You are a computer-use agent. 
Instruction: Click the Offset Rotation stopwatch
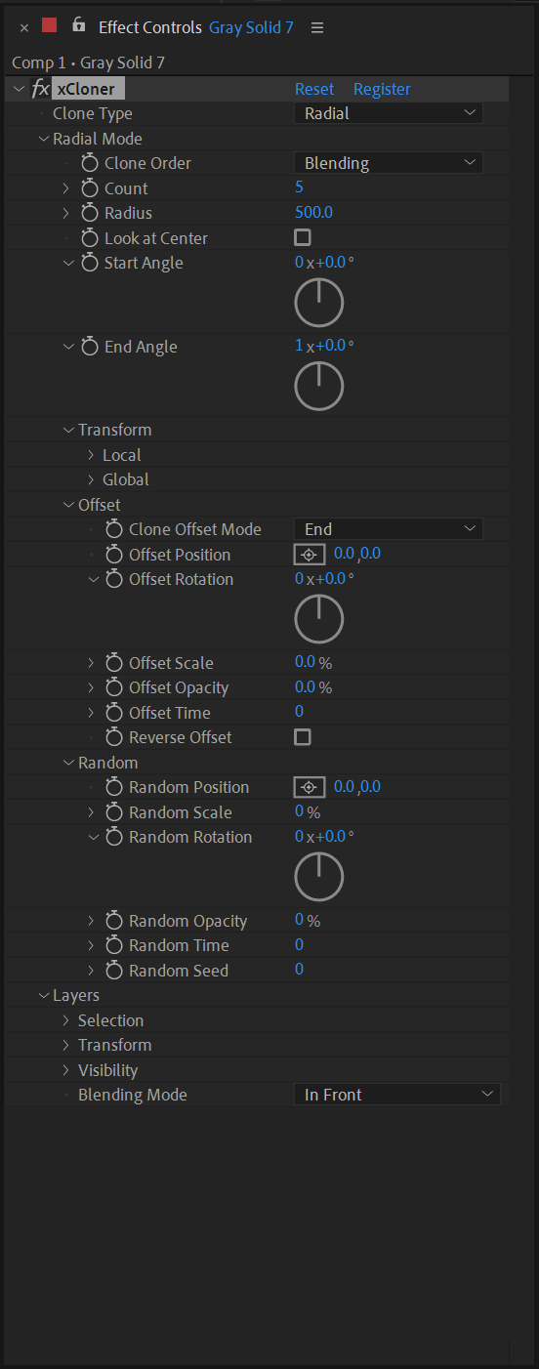[114, 579]
